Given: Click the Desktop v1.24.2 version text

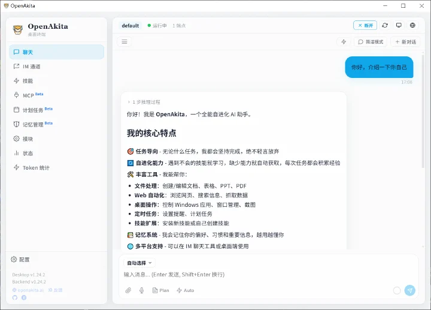Looking at the screenshot, I should click(x=29, y=275).
